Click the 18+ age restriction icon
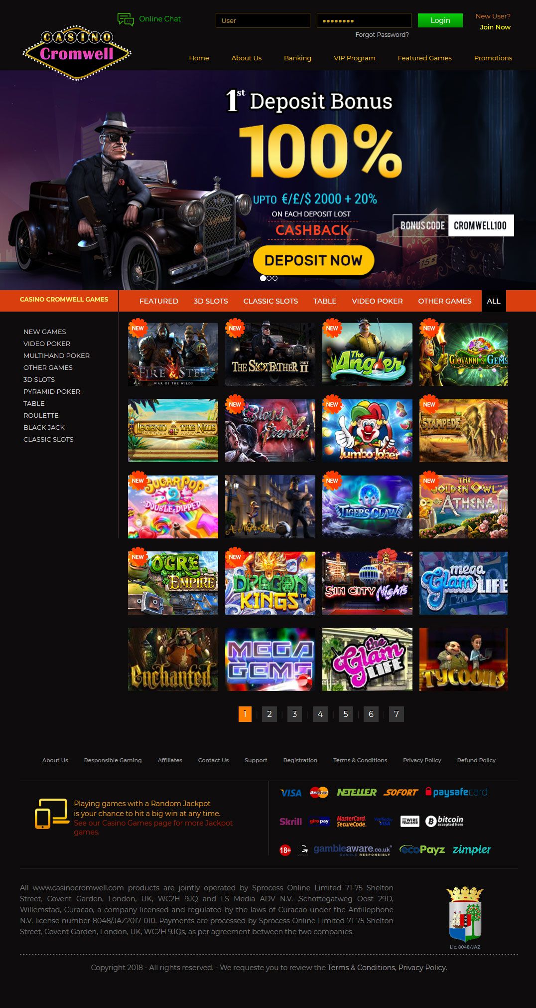The height and width of the screenshot is (1008, 536). [285, 850]
